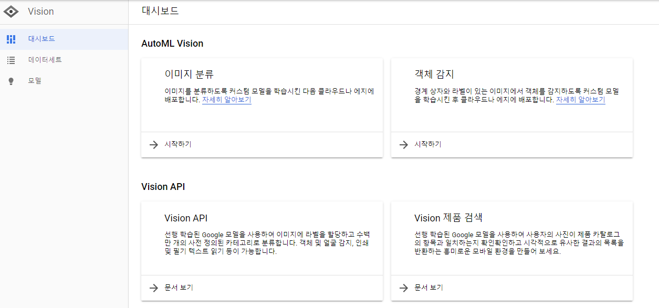Click the 데이터세트 list icon in sidebar
The image size is (659, 308).
(11, 60)
